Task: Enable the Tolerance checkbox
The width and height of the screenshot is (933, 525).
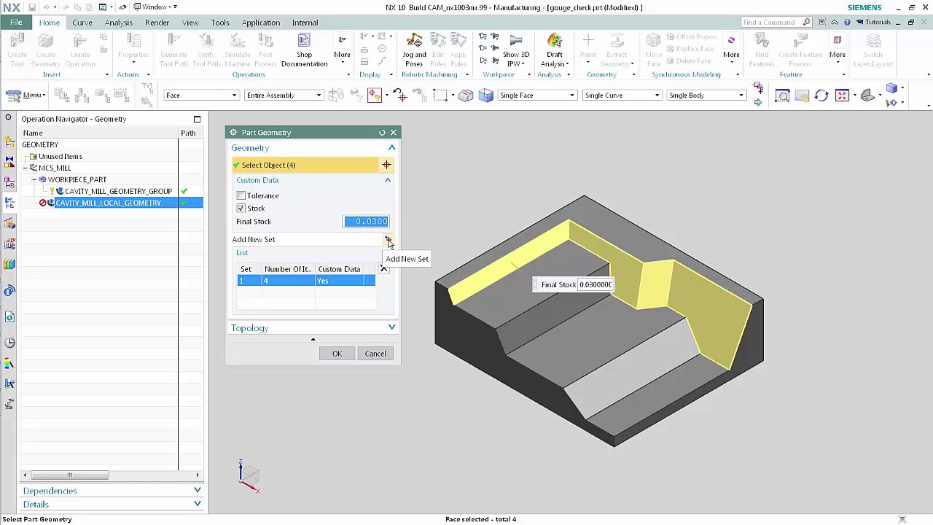Action: [x=241, y=195]
